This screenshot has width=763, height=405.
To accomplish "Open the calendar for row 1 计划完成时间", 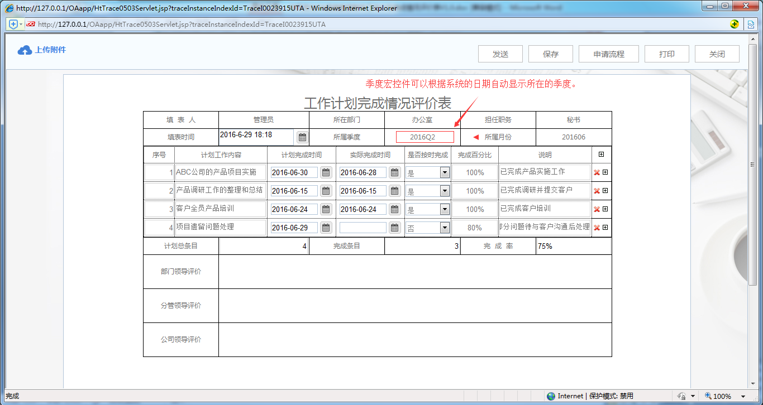I will (326, 172).
